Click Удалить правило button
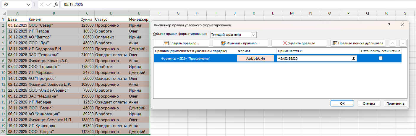Screen dimensions: 416x136 (299, 43)
